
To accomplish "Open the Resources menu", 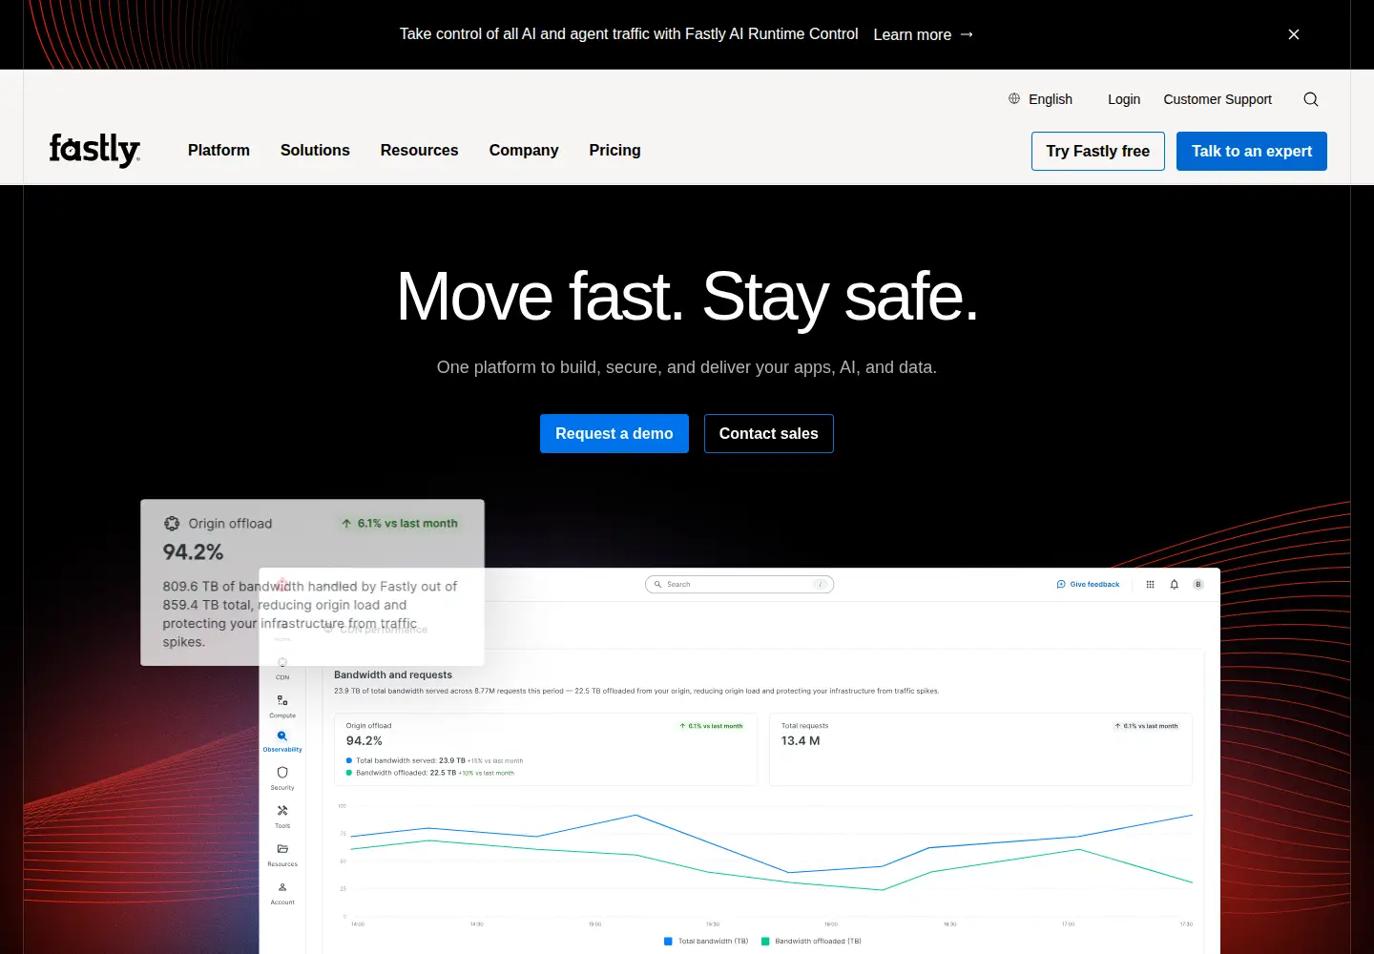I will 419,151.
